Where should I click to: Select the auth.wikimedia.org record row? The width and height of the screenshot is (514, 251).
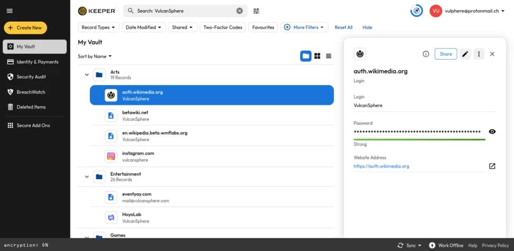[x=212, y=95]
